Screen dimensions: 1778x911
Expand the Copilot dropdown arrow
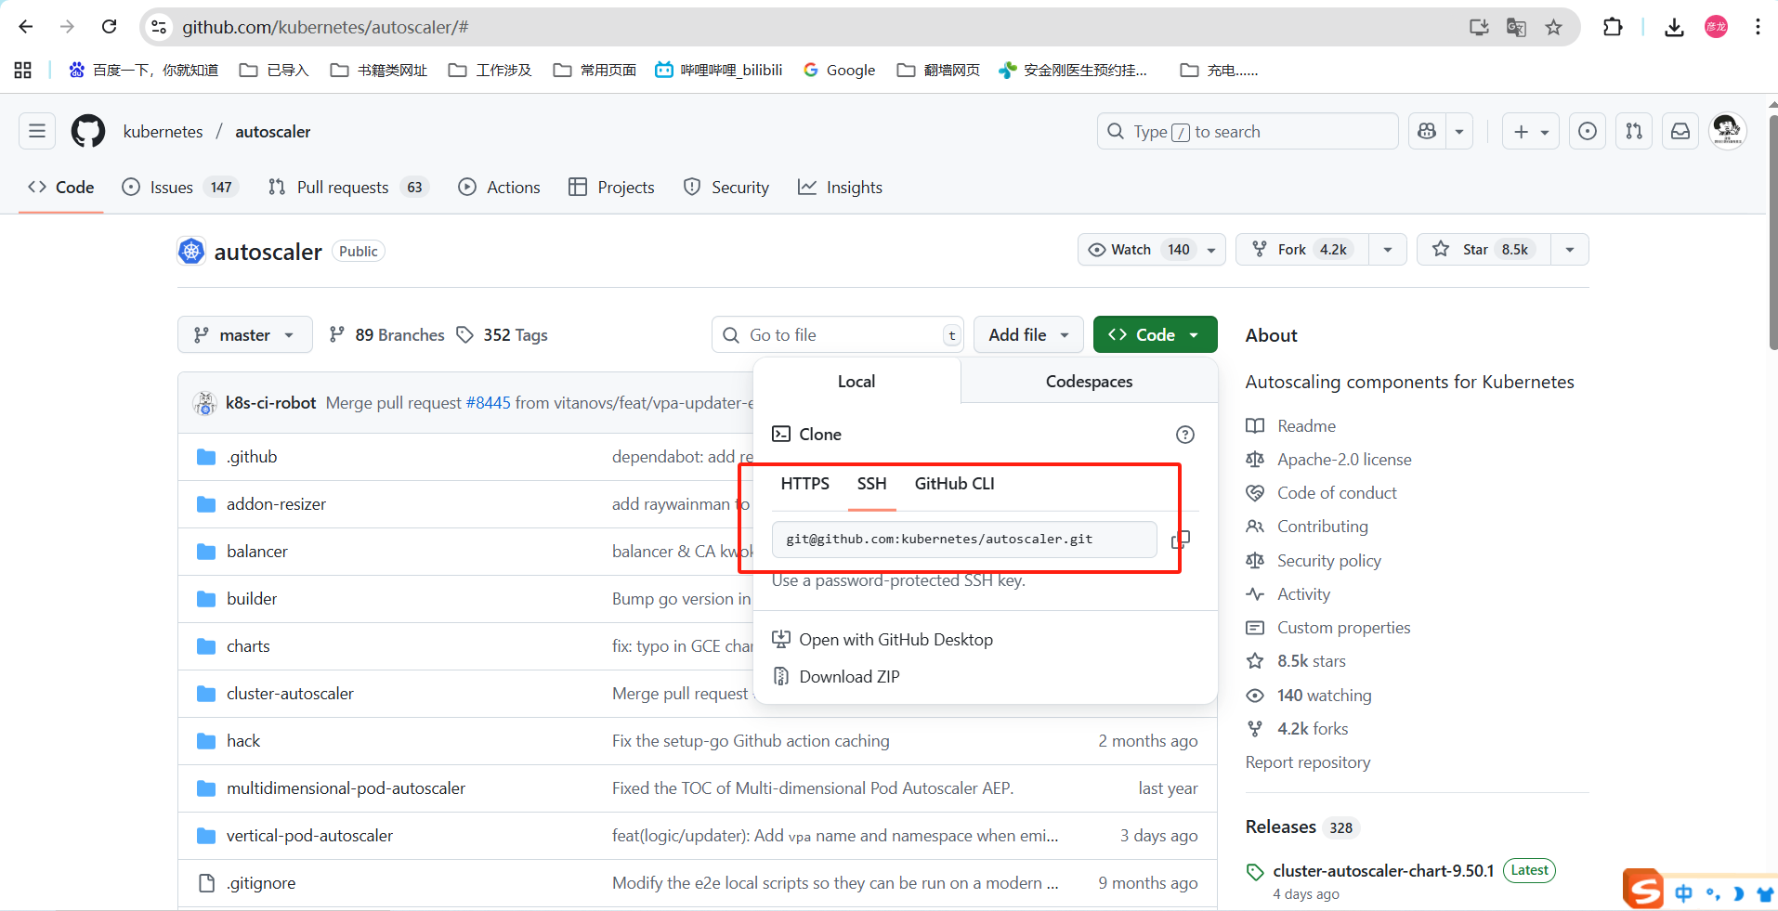[x=1459, y=132]
